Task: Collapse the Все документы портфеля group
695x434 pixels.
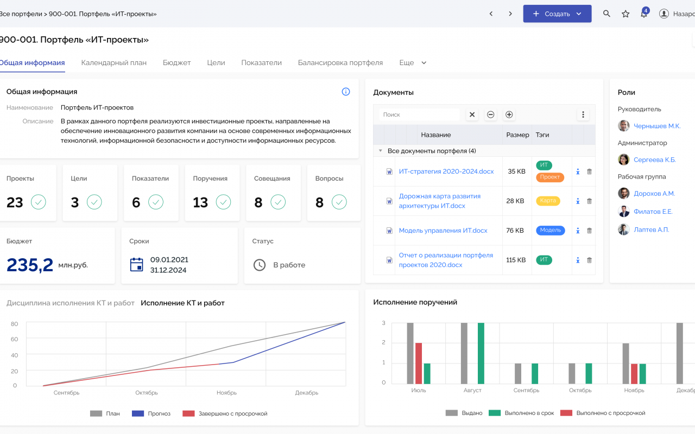Action: tap(381, 151)
